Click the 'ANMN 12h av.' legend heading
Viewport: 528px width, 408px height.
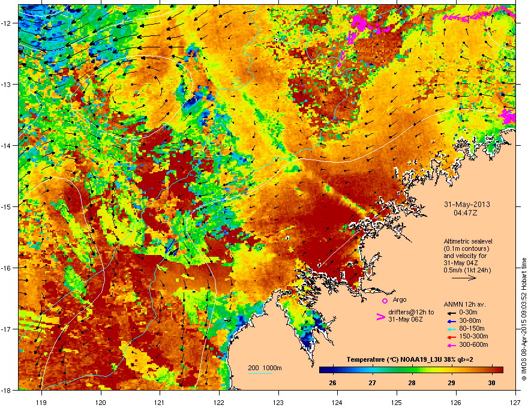pyautogui.click(x=464, y=304)
